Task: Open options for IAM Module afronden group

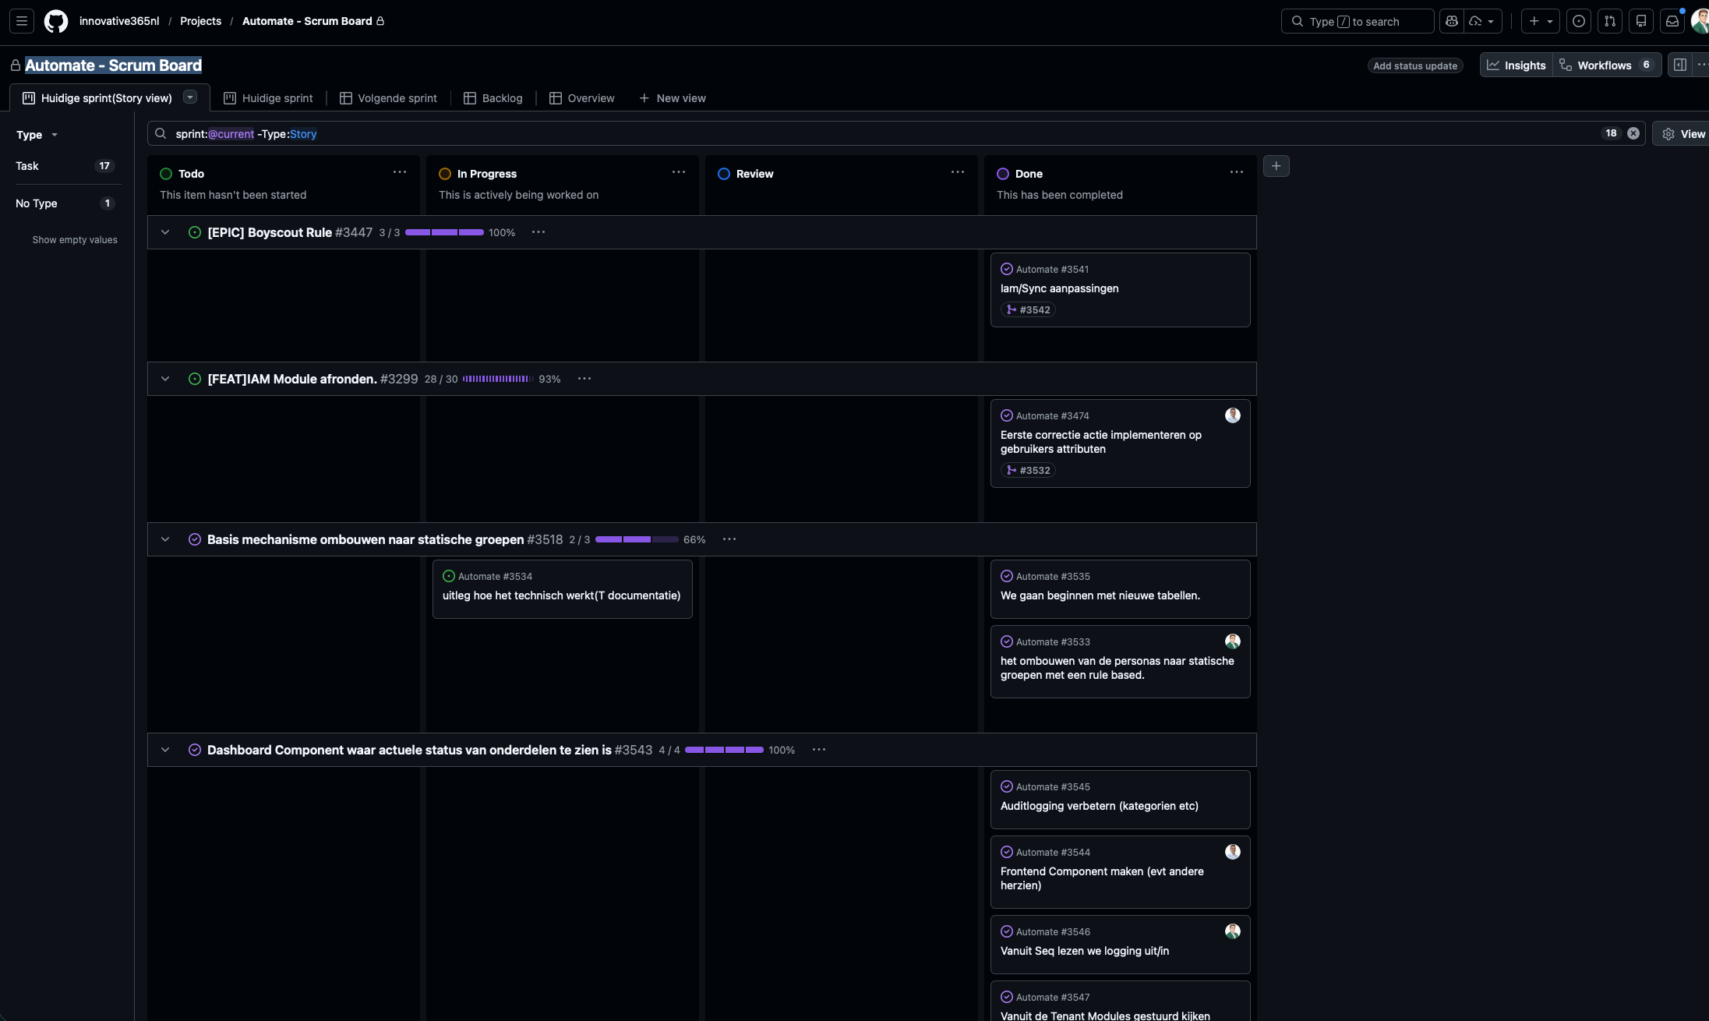Action: click(x=584, y=379)
